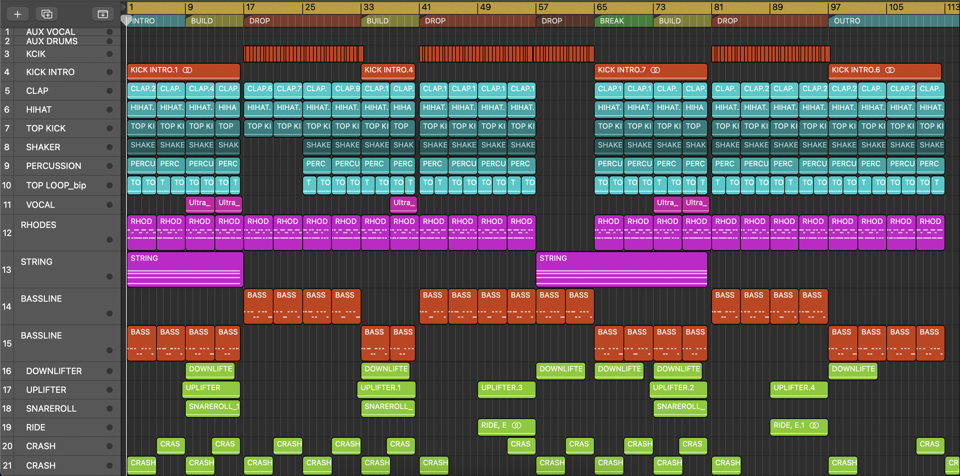
Task: Click the loop icon on KICK INTRO.1 region
Action: coord(187,70)
